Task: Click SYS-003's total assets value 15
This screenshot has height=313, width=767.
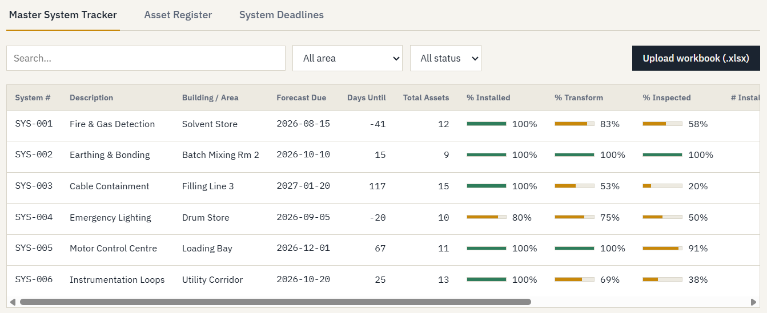Action: coord(444,186)
